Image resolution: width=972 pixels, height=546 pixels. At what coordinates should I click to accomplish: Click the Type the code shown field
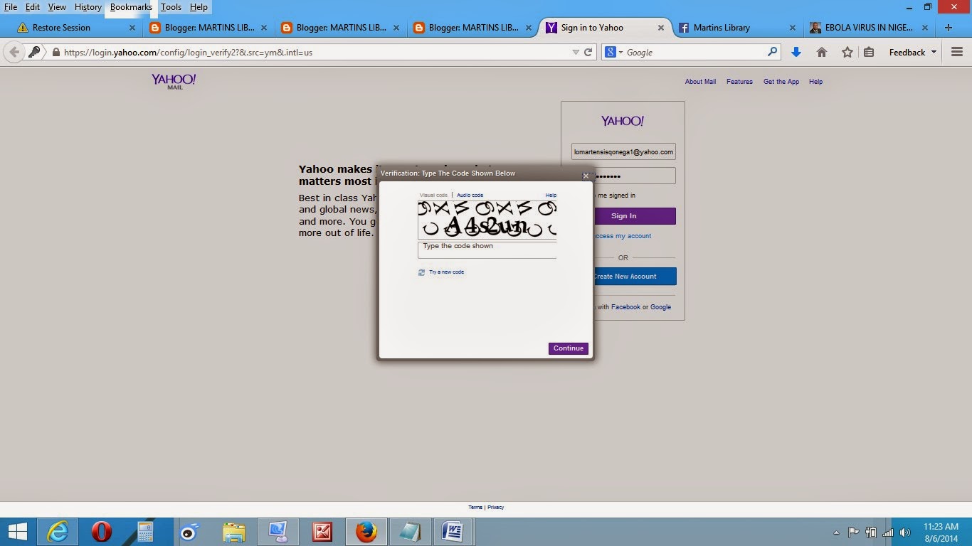[487, 250]
